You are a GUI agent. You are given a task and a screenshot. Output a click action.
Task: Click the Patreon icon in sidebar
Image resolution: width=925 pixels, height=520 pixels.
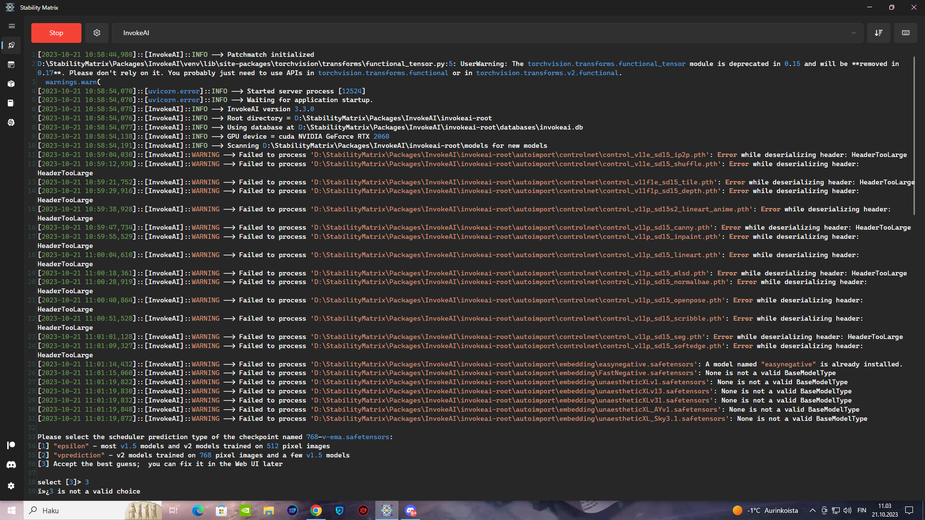(x=11, y=445)
